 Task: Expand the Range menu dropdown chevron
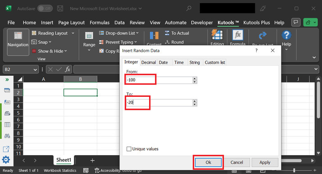pos(89,50)
